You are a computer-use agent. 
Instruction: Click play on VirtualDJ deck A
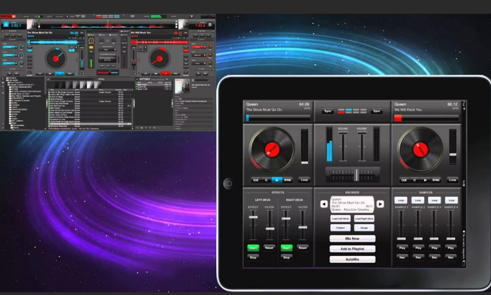(60, 74)
